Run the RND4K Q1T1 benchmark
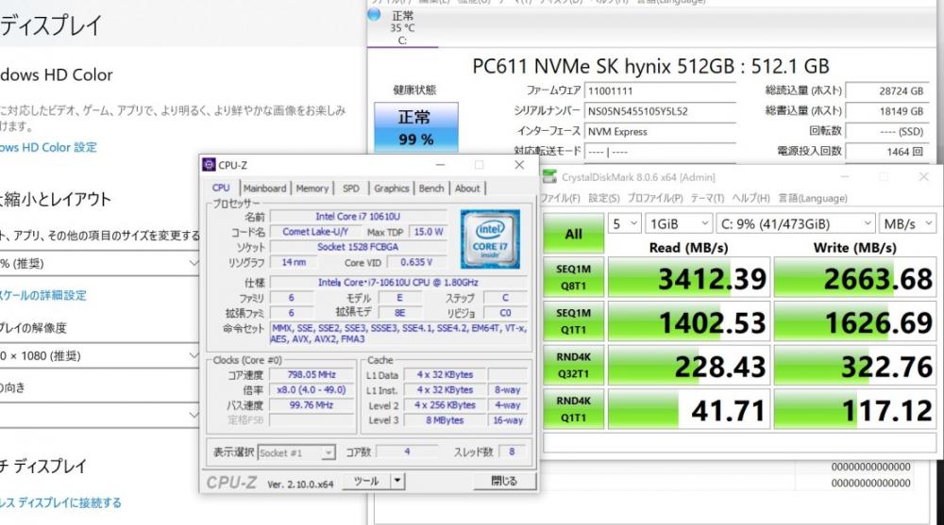 (x=573, y=409)
